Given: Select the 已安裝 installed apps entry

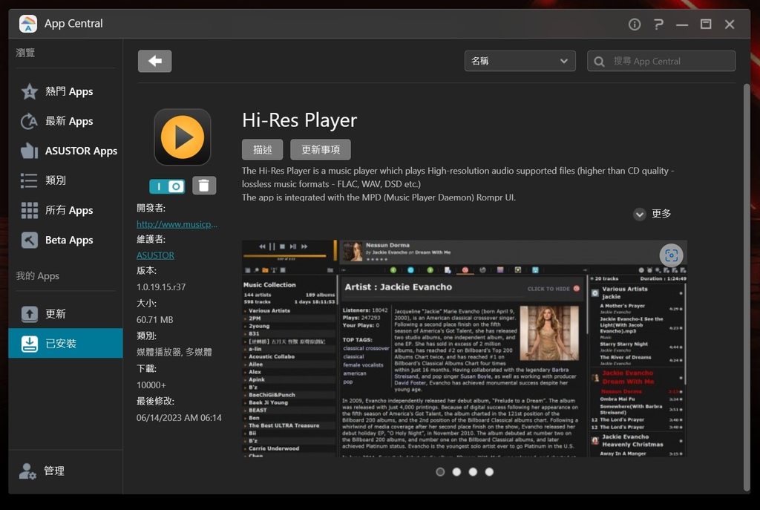Looking at the screenshot, I should (65, 343).
